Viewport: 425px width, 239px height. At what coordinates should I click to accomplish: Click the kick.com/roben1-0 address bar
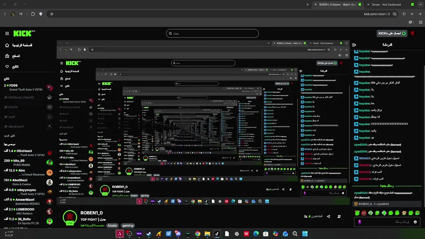tap(377, 14)
